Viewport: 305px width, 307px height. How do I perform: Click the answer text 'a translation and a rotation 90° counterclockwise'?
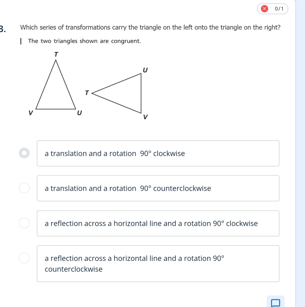click(x=128, y=188)
